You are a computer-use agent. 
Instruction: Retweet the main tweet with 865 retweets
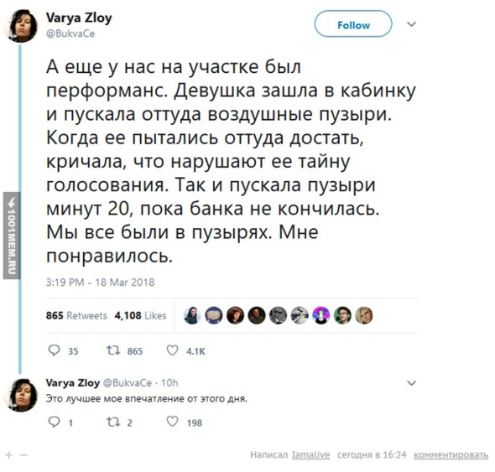point(113,350)
